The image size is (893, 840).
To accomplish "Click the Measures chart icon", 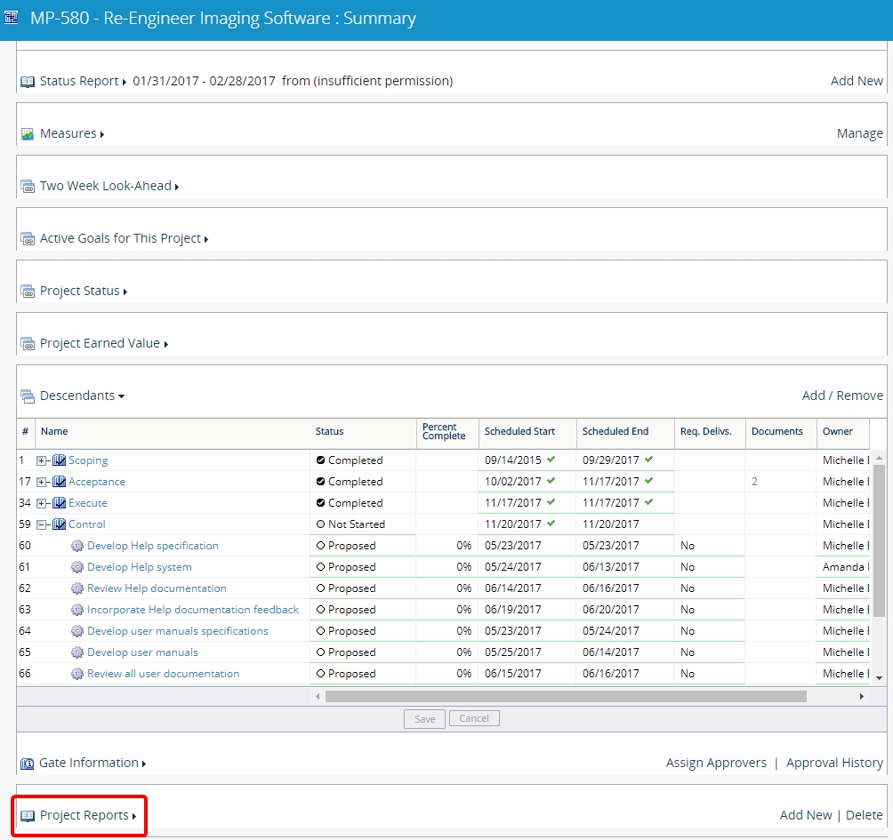I will pos(26,133).
